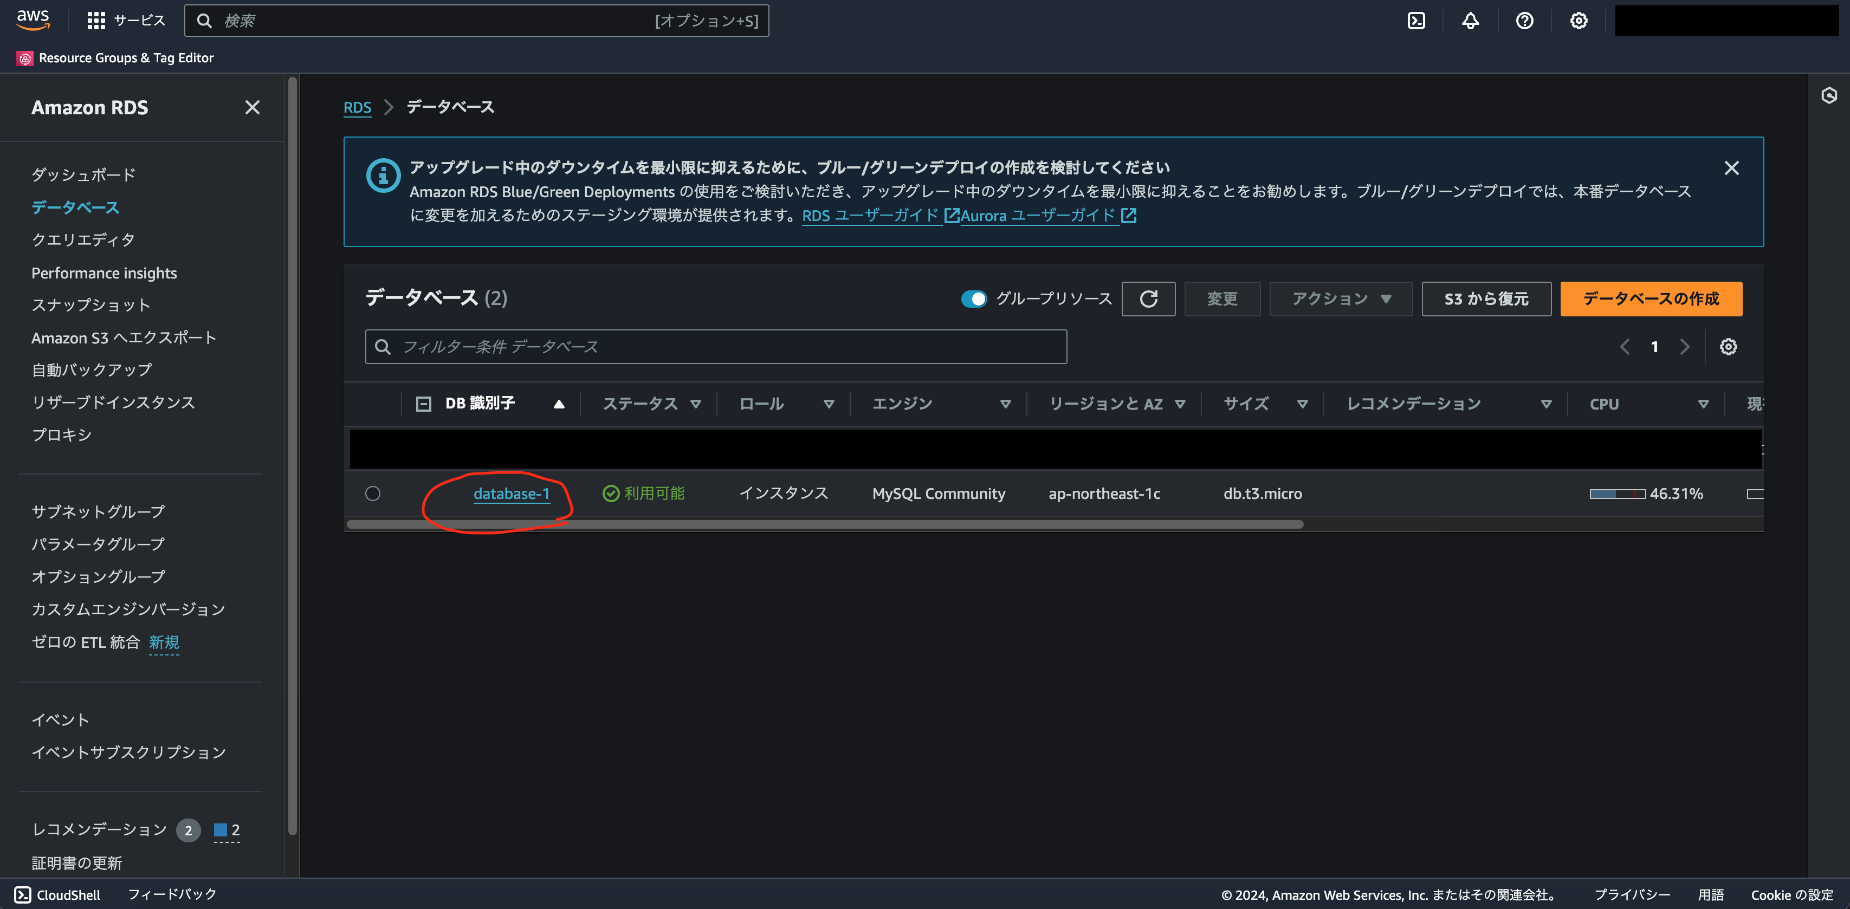Open the settings gear in the top bar
The image size is (1850, 909).
(1578, 20)
